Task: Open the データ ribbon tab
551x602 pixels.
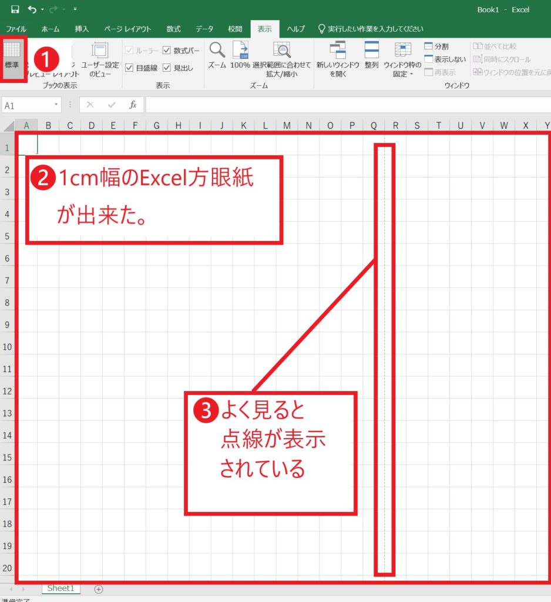Action: (204, 28)
